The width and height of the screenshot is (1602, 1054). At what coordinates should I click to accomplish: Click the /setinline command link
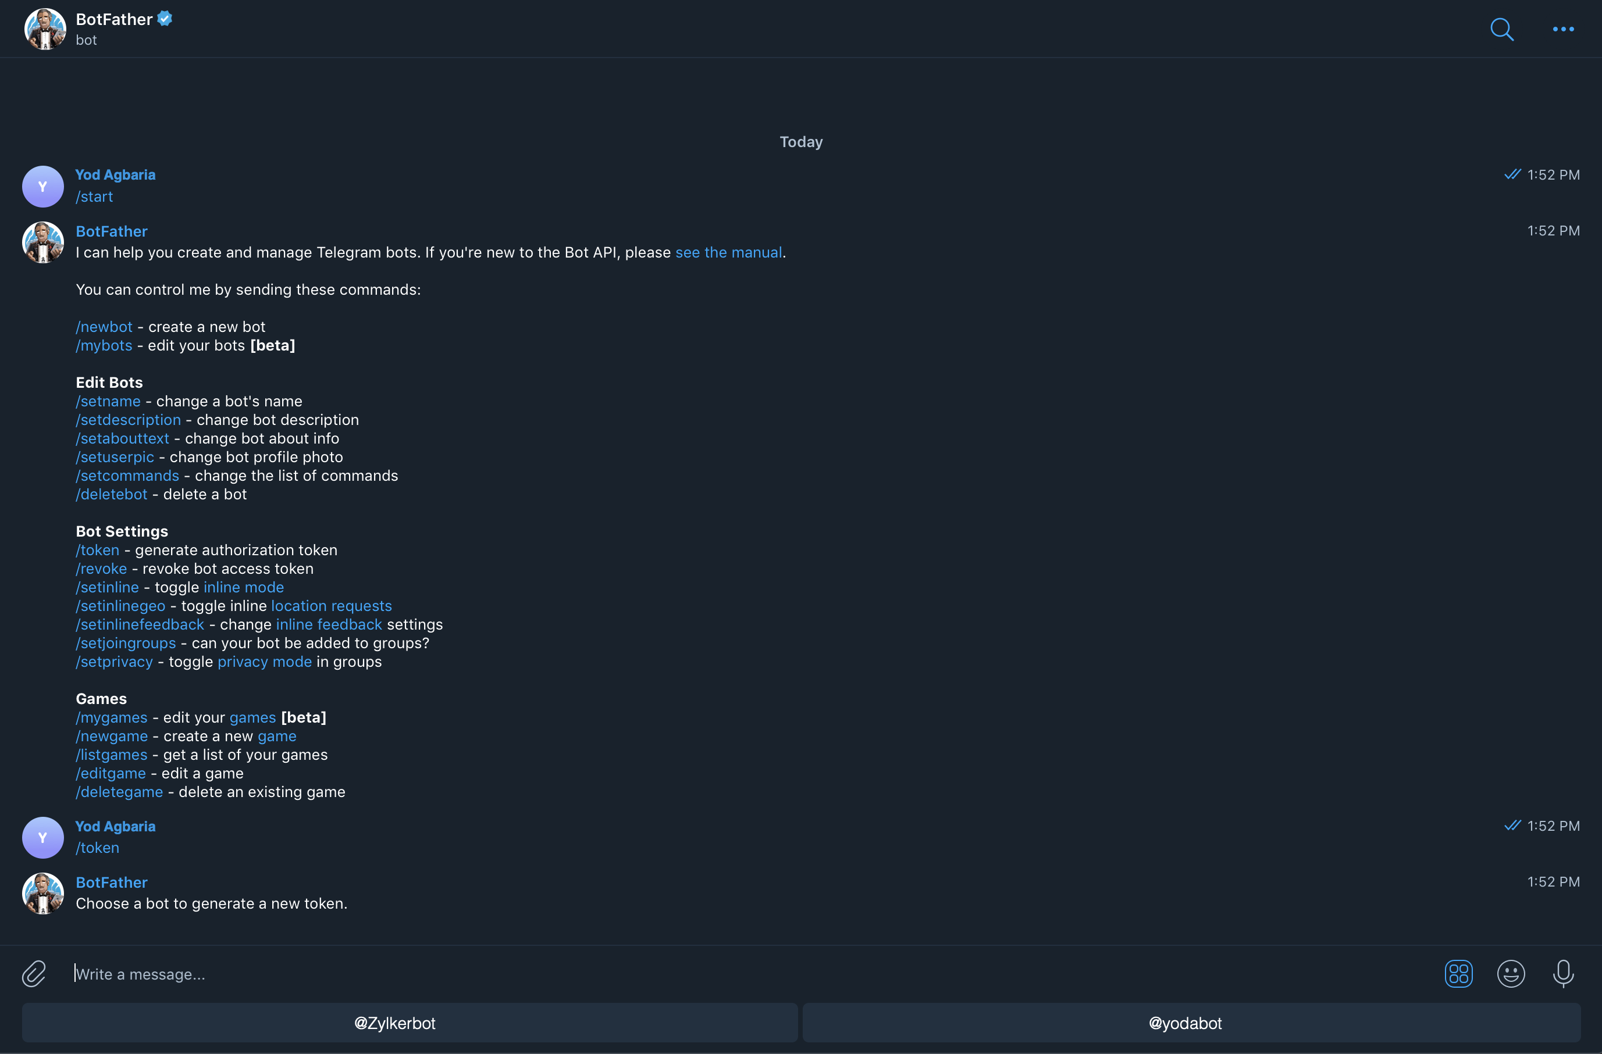108,587
